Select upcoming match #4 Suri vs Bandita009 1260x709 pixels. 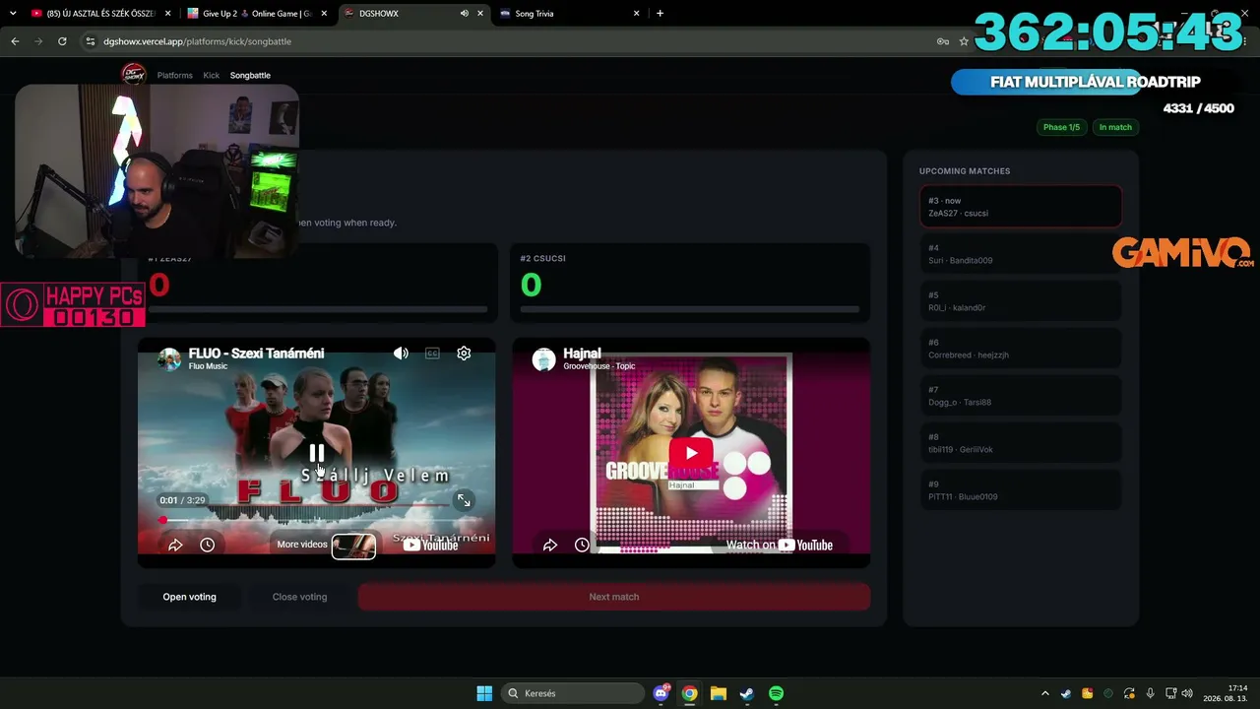pyautogui.click(x=1021, y=254)
